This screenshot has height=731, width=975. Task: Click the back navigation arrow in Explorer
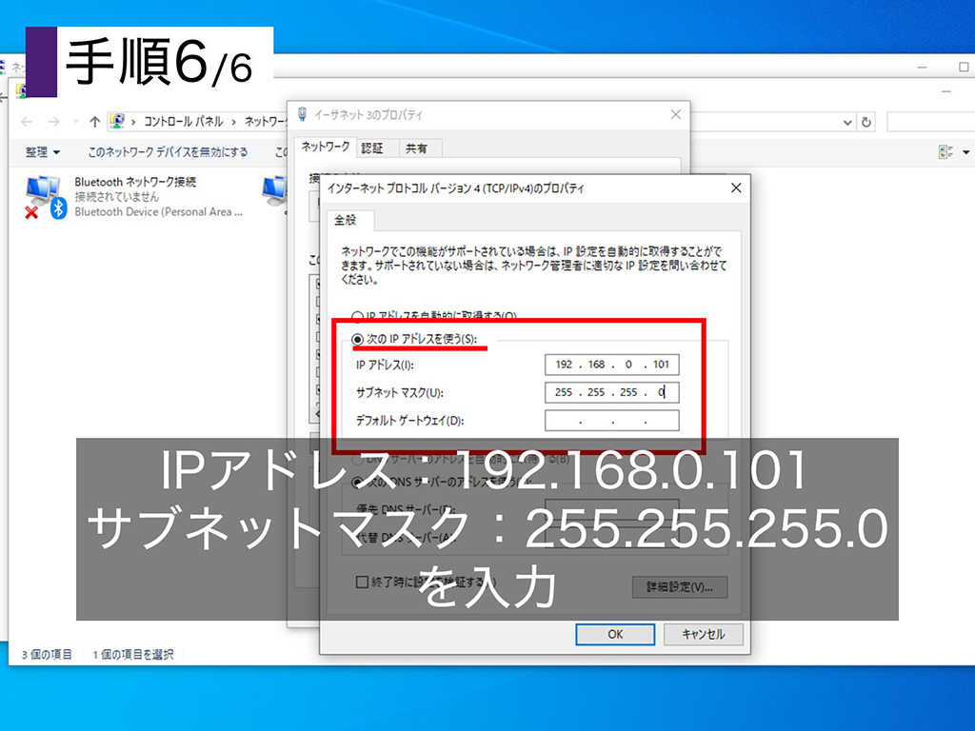[x=26, y=122]
